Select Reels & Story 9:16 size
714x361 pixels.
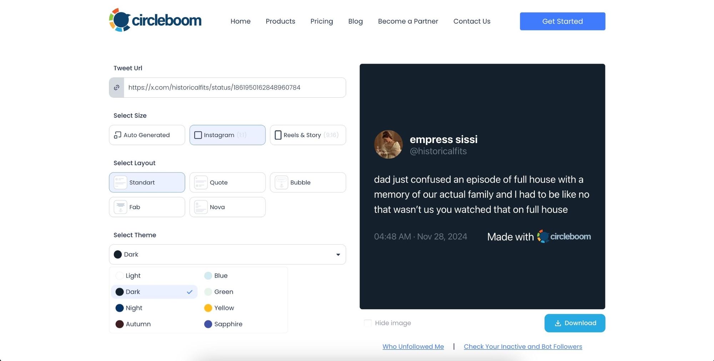pyautogui.click(x=308, y=135)
